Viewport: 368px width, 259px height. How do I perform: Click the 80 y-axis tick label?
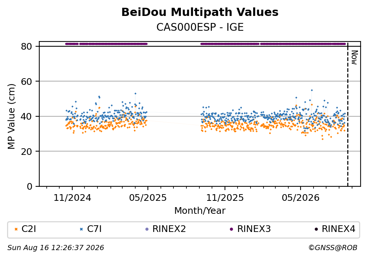pos(27,46)
